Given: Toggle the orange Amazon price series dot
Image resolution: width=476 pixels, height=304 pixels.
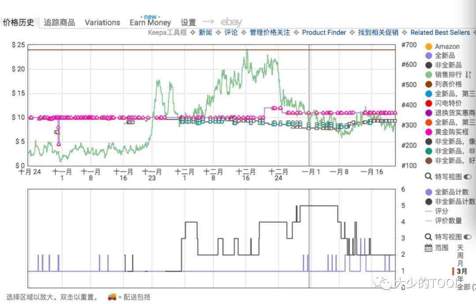Looking at the screenshot, I should click(x=428, y=47).
